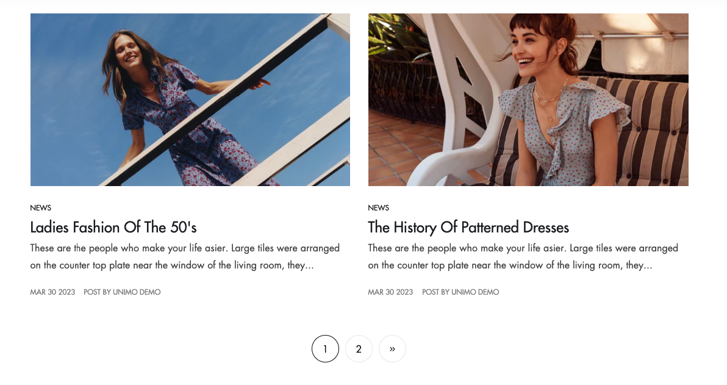
Task: Click the excerpt text under Ladies Fashion title
Action: click(x=185, y=257)
